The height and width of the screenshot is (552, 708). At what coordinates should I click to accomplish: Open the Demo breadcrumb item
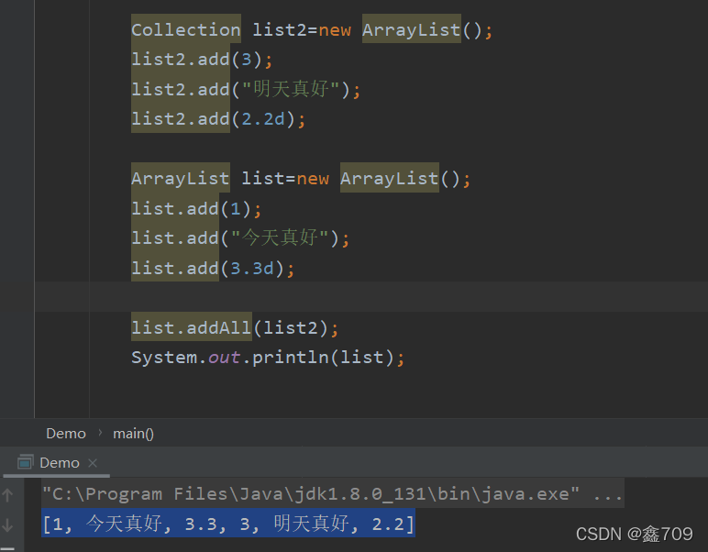coord(66,434)
